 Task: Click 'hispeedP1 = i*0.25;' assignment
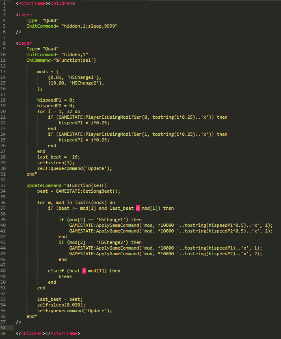(84, 123)
